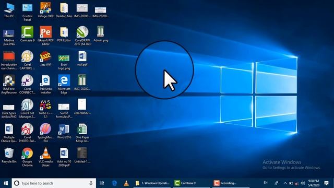Screen dimensions: 334x188
Task: Click the People tray icon
Action: [276, 183]
